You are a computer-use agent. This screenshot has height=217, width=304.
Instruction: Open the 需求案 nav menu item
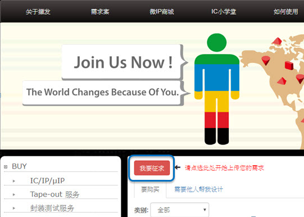click(100, 12)
